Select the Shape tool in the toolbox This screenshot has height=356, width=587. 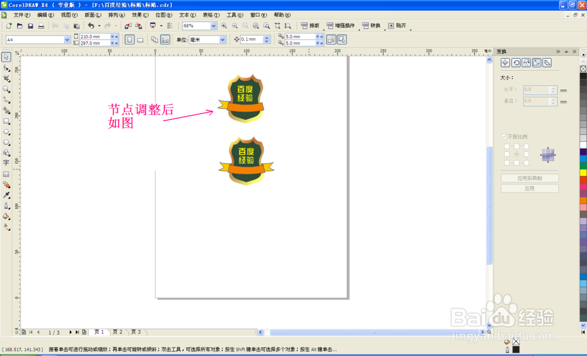pos(6,67)
